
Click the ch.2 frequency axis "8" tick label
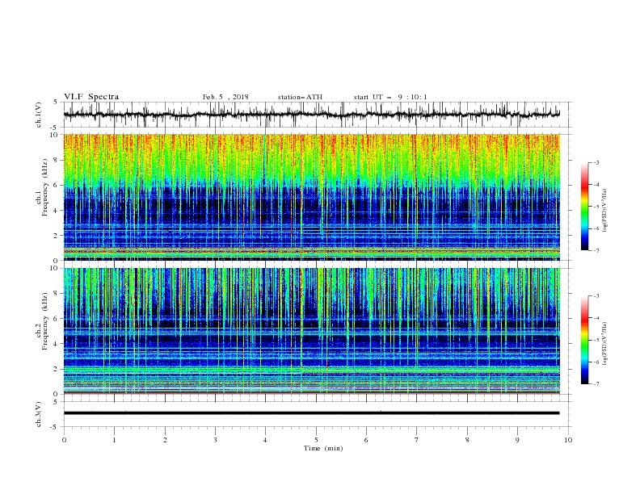point(57,294)
